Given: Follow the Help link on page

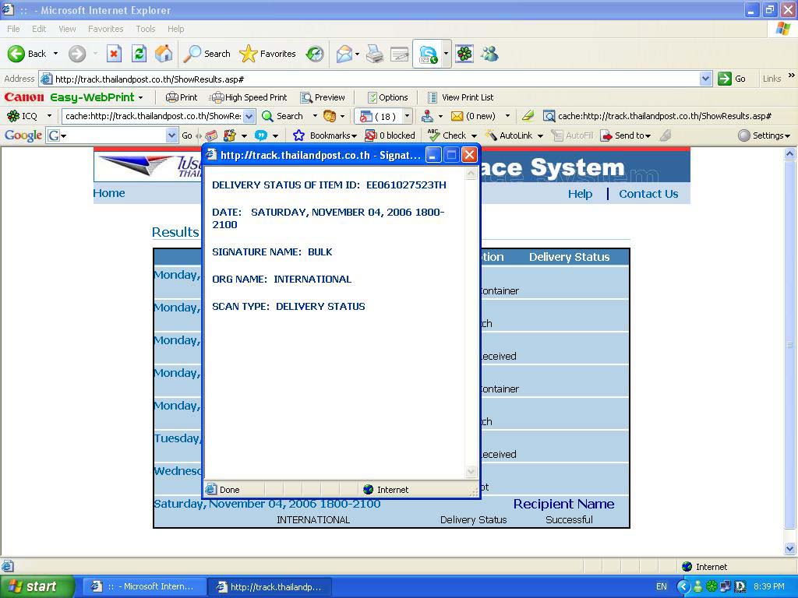Looking at the screenshot, I should [x=580, y=194].
